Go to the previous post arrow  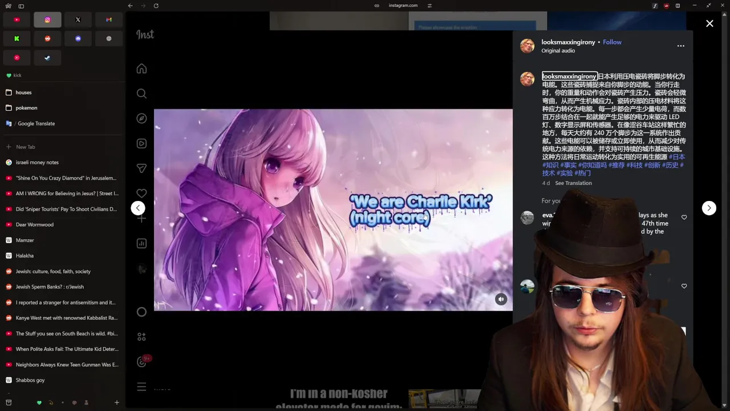(x=138, y=208)
